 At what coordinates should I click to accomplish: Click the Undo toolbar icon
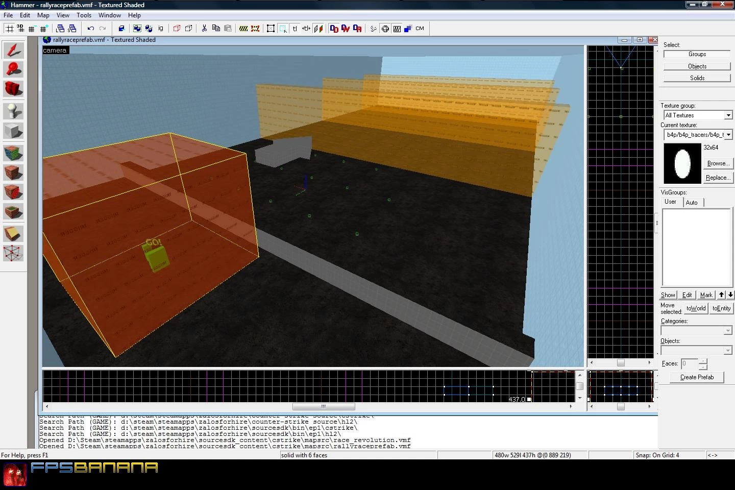pyautogui.click(x=91, y=29)
